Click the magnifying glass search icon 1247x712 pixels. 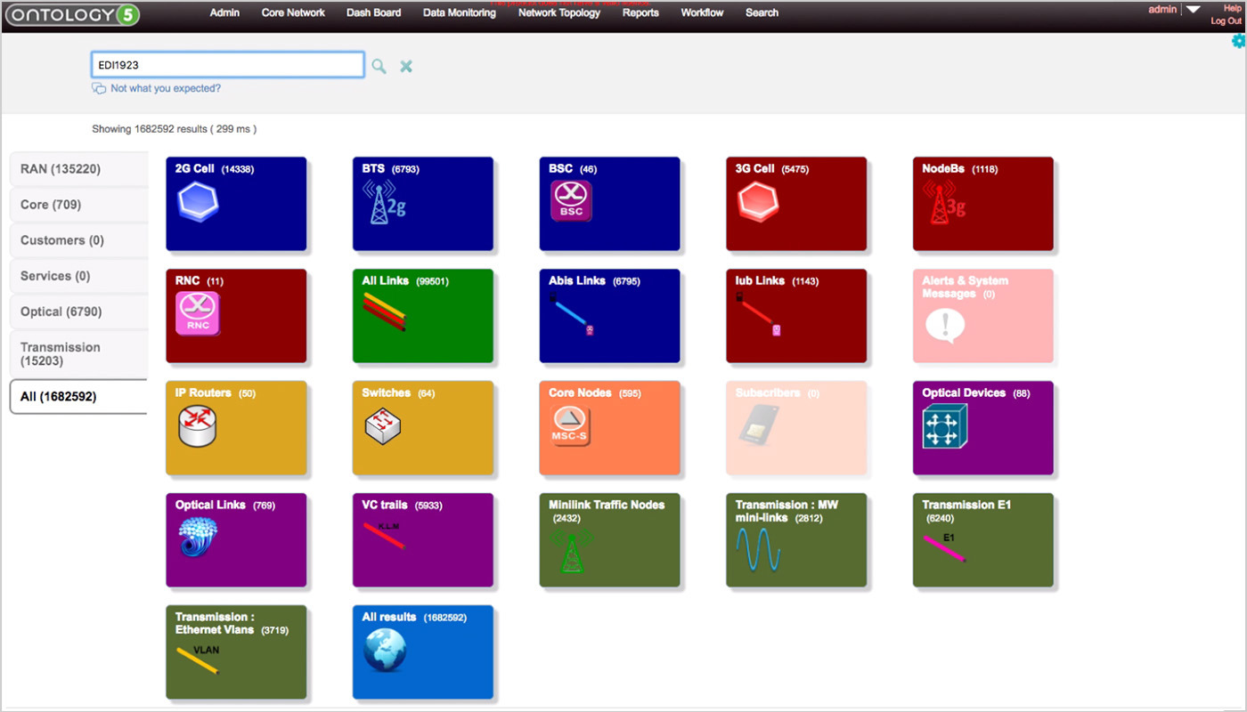tap(379, 66)
